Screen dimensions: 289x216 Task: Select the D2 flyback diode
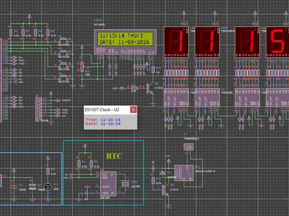click(x=162, y=173)
